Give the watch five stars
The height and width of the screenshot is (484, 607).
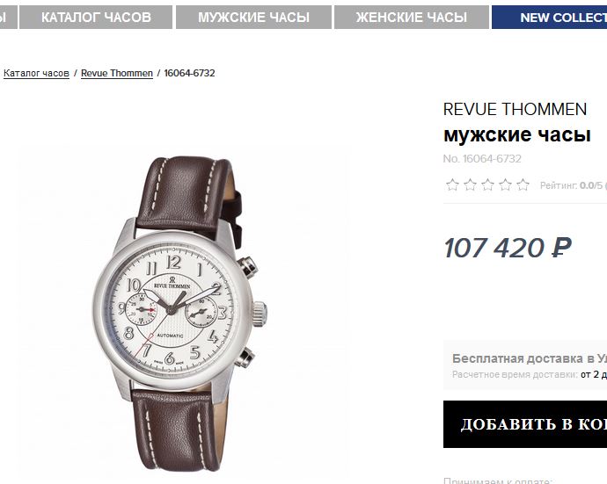(523, 184)
